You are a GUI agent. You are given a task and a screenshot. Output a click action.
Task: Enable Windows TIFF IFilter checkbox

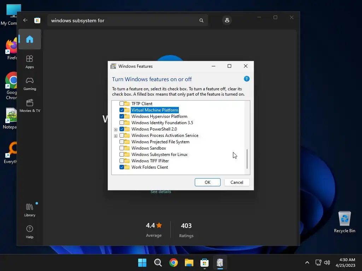click(x=122, y=161)
